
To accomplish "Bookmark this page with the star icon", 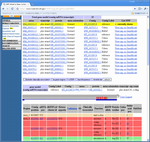I will 17,9.
